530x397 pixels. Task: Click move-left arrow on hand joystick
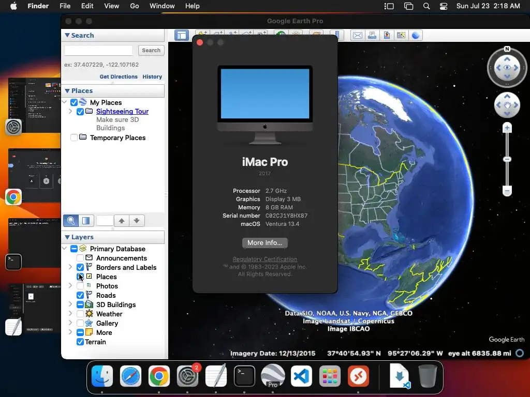[x=498, y=105]
